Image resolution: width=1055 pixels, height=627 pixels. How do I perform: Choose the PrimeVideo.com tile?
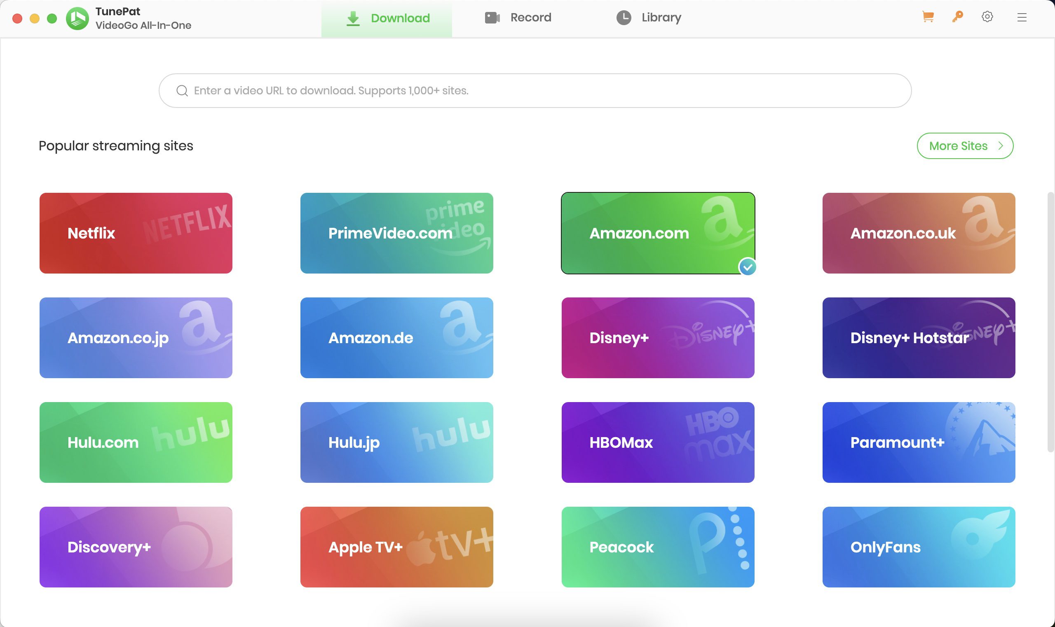(x=396, y=233)
